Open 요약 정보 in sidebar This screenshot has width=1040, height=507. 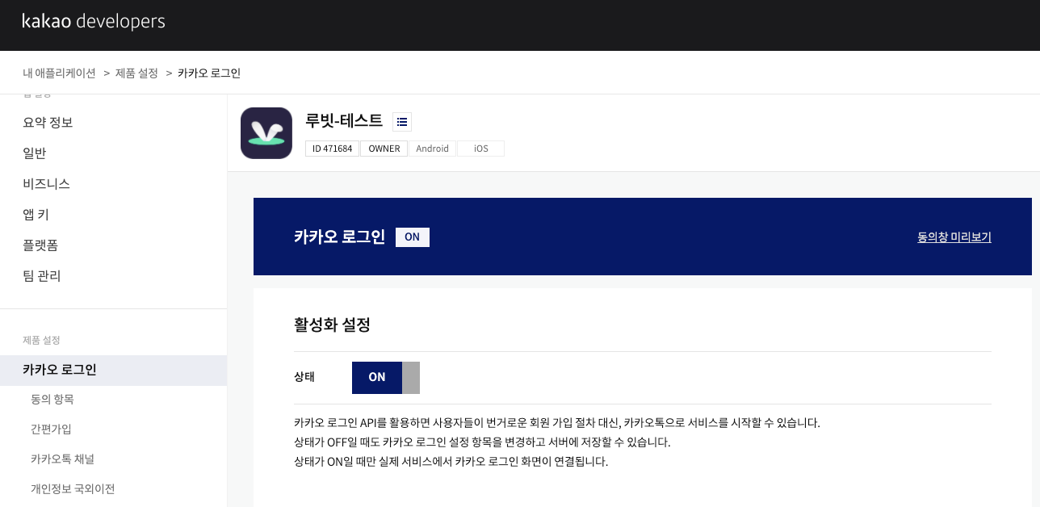48,123
